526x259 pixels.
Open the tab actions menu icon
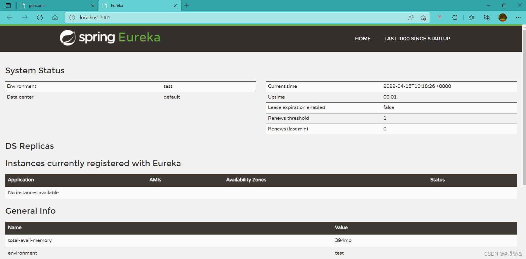[x=8, y=5]
